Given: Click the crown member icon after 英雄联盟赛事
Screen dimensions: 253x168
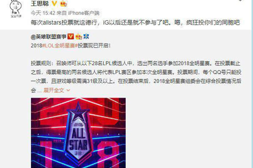Looking at the screenshot, I should pyautogui.click(x=78, y=37).
